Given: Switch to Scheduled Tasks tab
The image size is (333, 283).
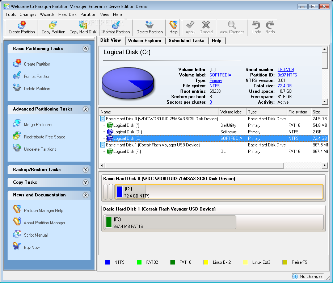Looking at the screenshot, I should [186, 41].
